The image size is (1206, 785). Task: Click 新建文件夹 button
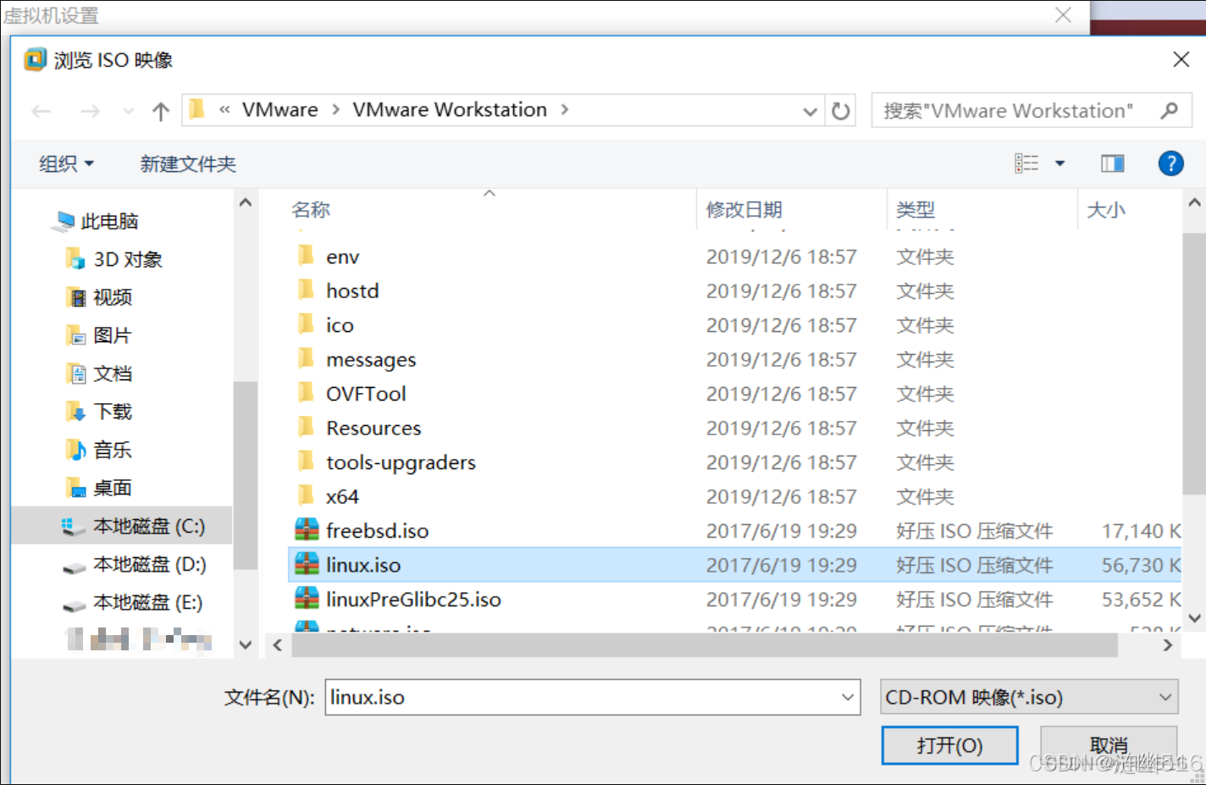coord(188,163)
